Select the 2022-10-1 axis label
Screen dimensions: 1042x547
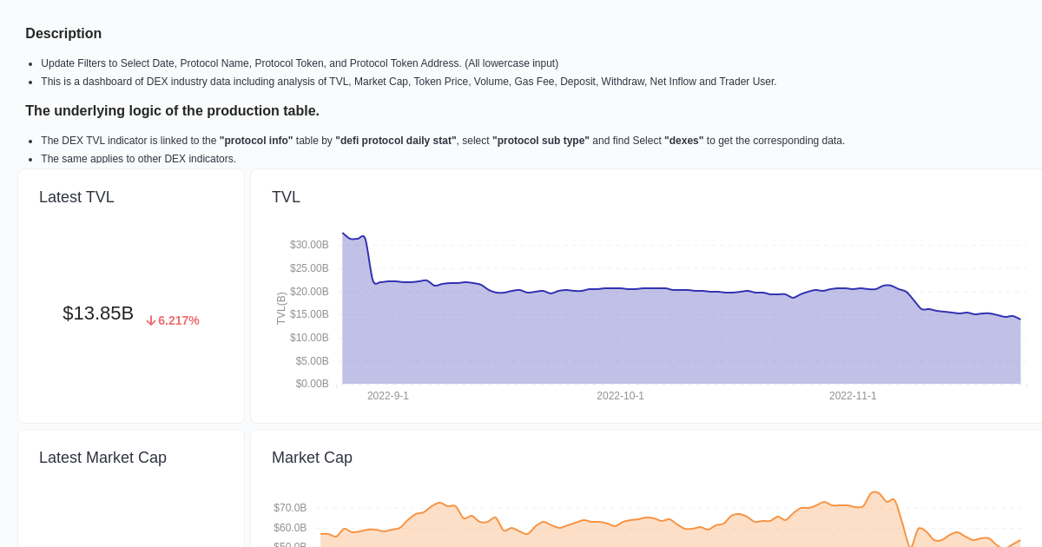(620, 395)
